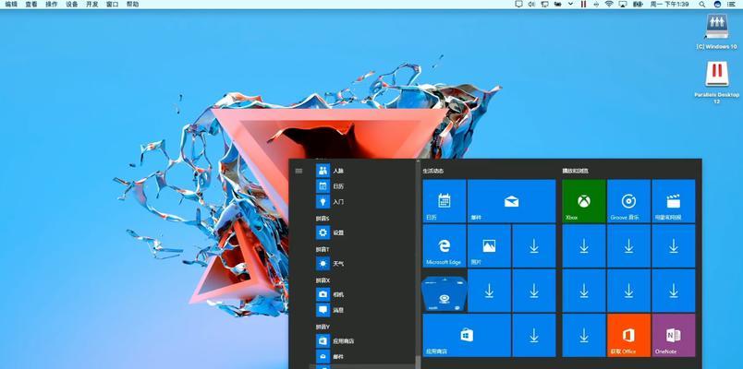The width and height of the screenshot is (743, 369).
Task: Open Spotlight search magnifier
Action: (x=701, y=5)
